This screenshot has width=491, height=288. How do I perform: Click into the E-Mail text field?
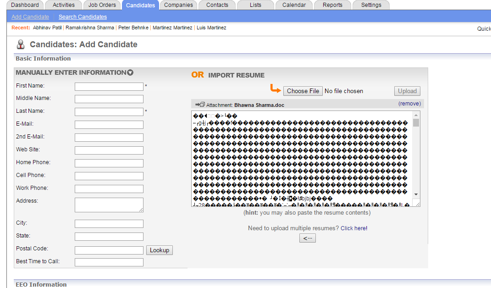click(109, 125)
